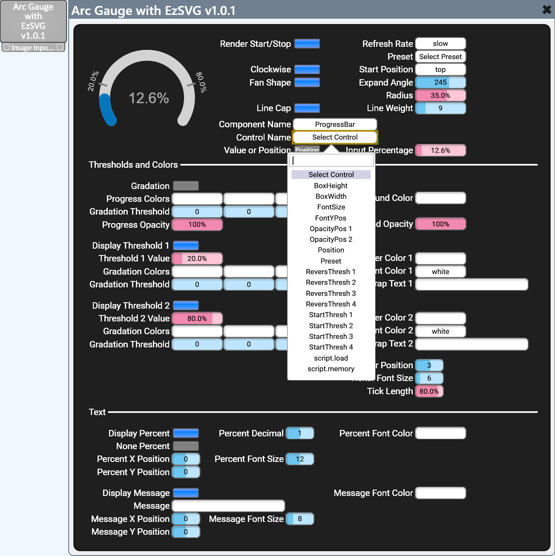Pick BoxWidth from the control list
The height and width of the screenshot is (556, 555).
point(331,196)
